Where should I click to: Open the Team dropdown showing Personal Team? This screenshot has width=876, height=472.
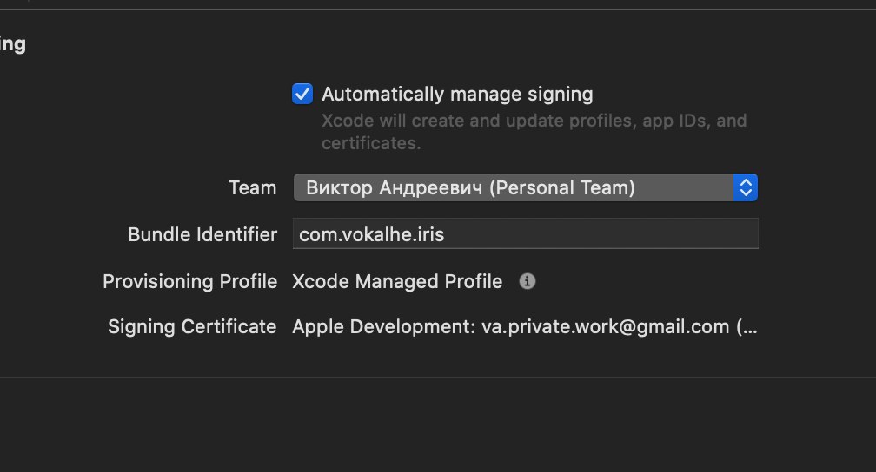[525, 187]
